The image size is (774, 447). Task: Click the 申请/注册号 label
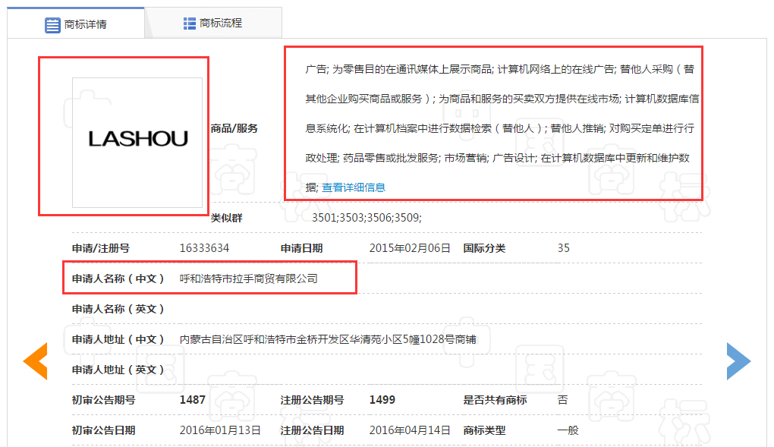(101, 248)
